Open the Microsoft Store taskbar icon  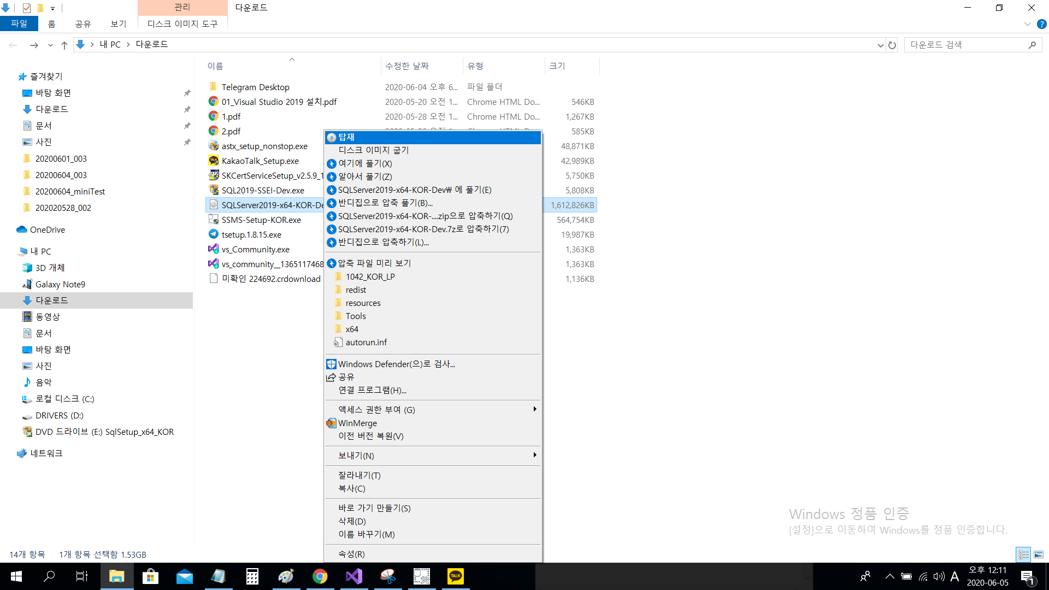pyautogui.click(x=150, y=576)
